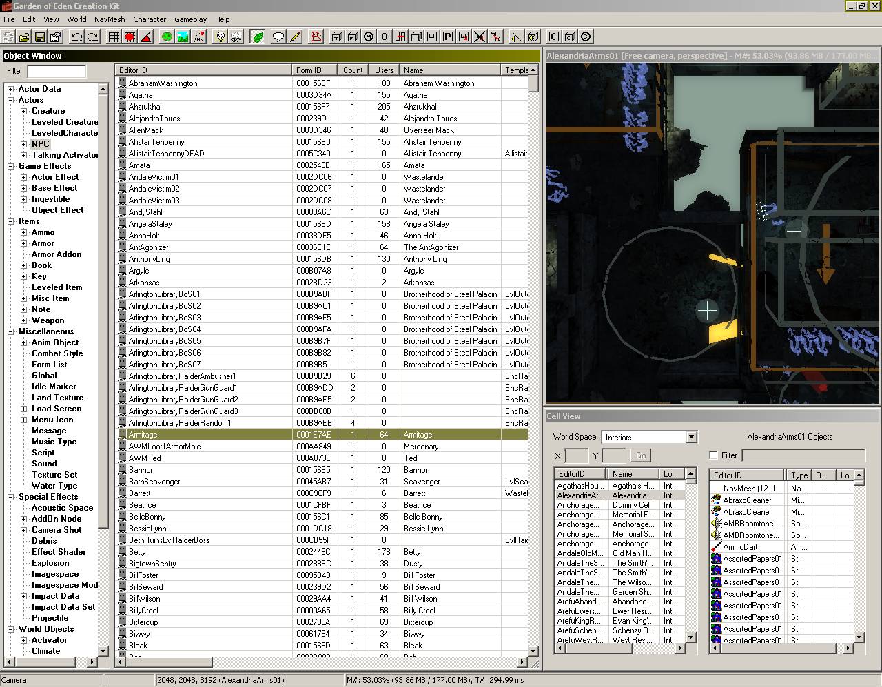
Task: Toggle the lightbulb brightness icon
Action: point(220,37)
